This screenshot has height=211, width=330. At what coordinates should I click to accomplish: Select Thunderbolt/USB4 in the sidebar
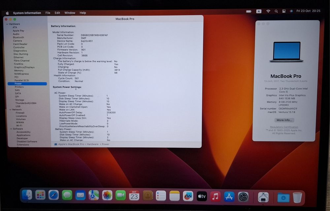26,103
